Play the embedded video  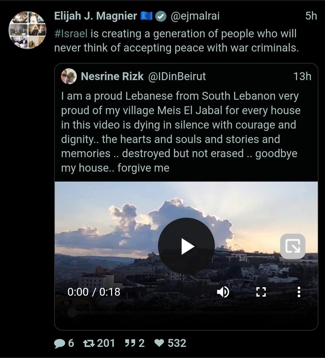click(186, 246)
